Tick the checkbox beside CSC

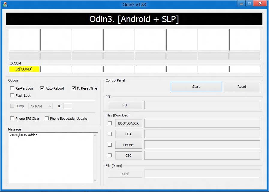pyautogui.click(x=110, y=156)
